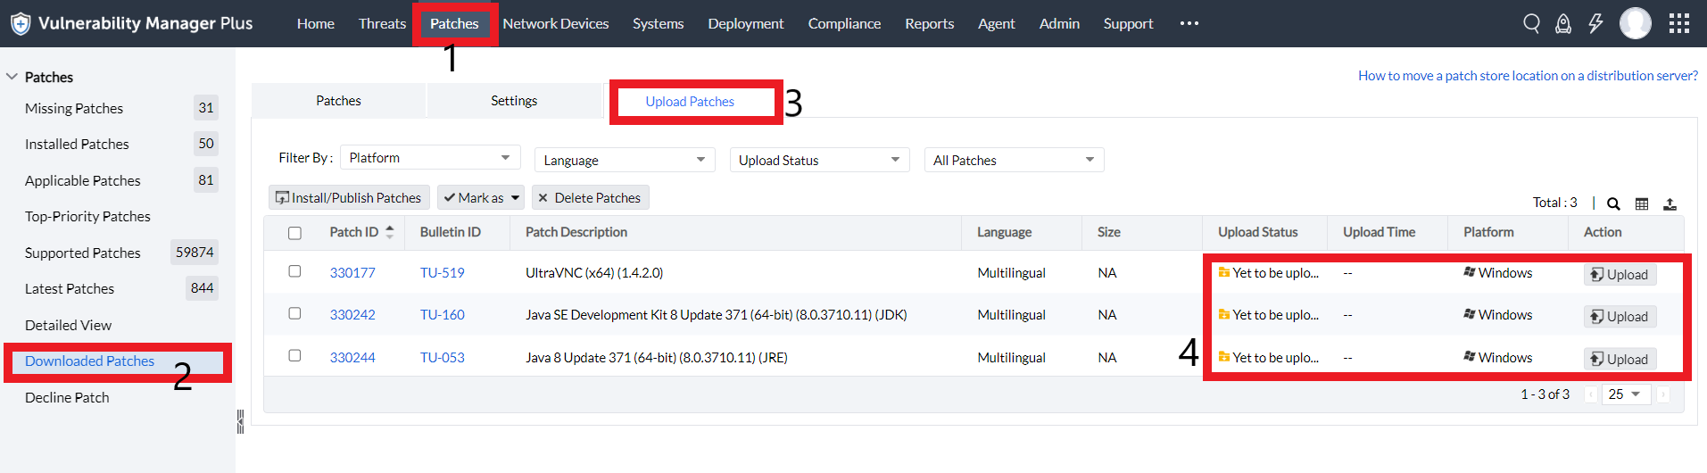1707x473 pixels.
Task: Open the Systems menu
Action: (659, 23)
